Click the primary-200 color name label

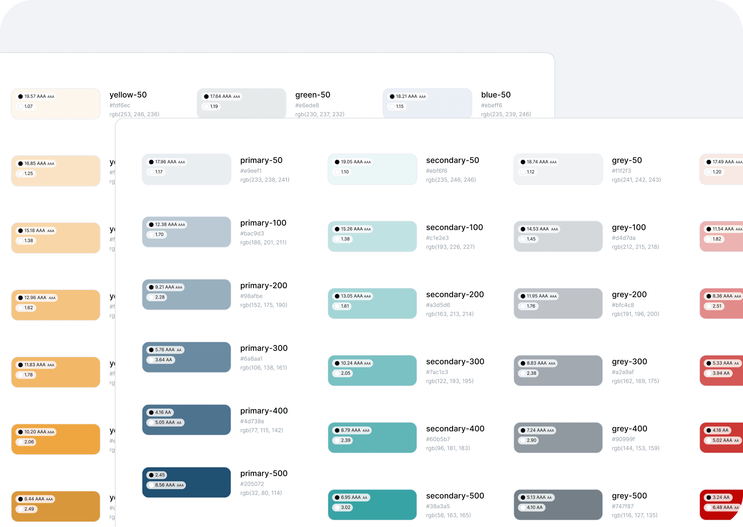pyautogui.click(x=264, y=286)
